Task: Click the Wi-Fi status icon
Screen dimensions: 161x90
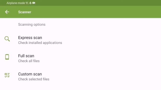Action: (x=27, y=3)
